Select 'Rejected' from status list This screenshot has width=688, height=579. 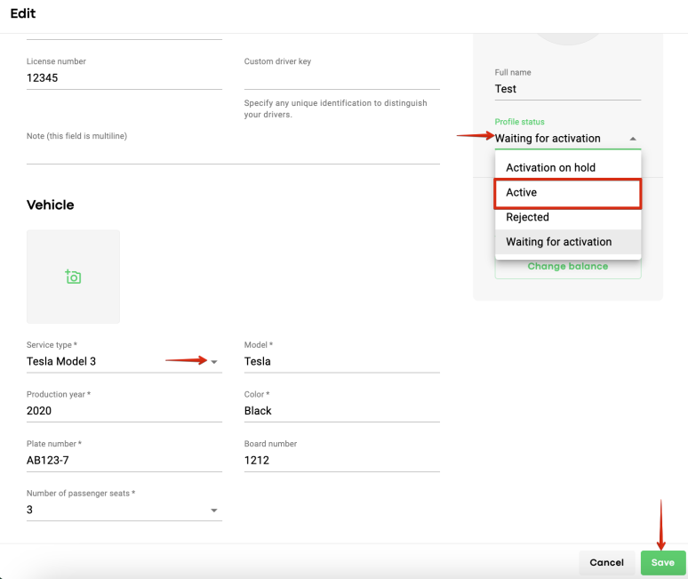point(568,217)
